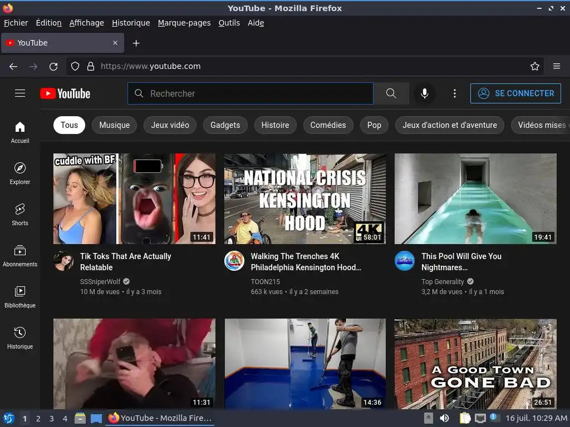The image size is (570, 427).
Task: Open the Marque-pages menu
Action: pyautogui.click(x=184, y=23)
